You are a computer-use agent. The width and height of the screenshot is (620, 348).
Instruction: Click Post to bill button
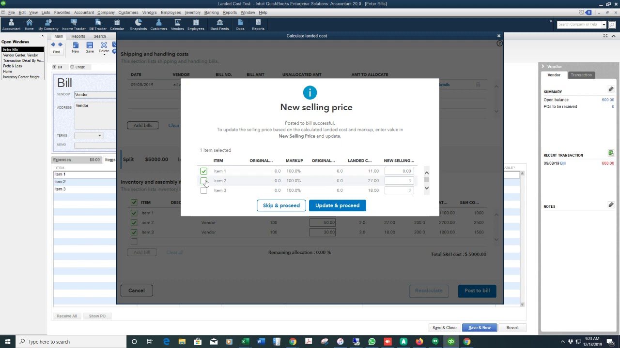coord(477,290)
